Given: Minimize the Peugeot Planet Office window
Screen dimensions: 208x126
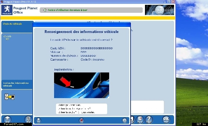Looking at the screenshot, I should [x=165, y=2].
